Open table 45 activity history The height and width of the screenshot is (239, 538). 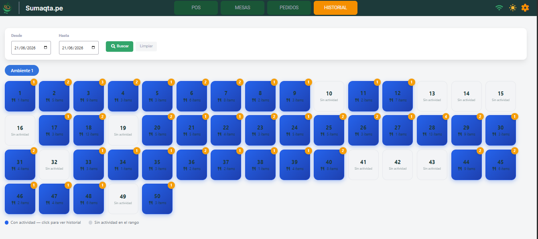click(501, 165)
